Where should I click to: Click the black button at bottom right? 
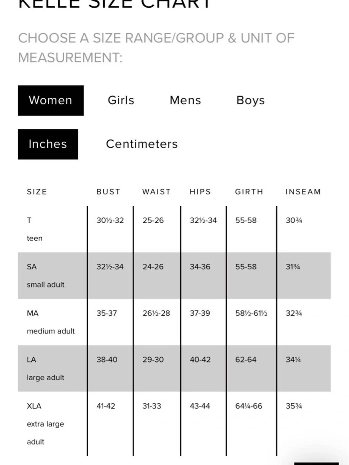pos(317,464)
